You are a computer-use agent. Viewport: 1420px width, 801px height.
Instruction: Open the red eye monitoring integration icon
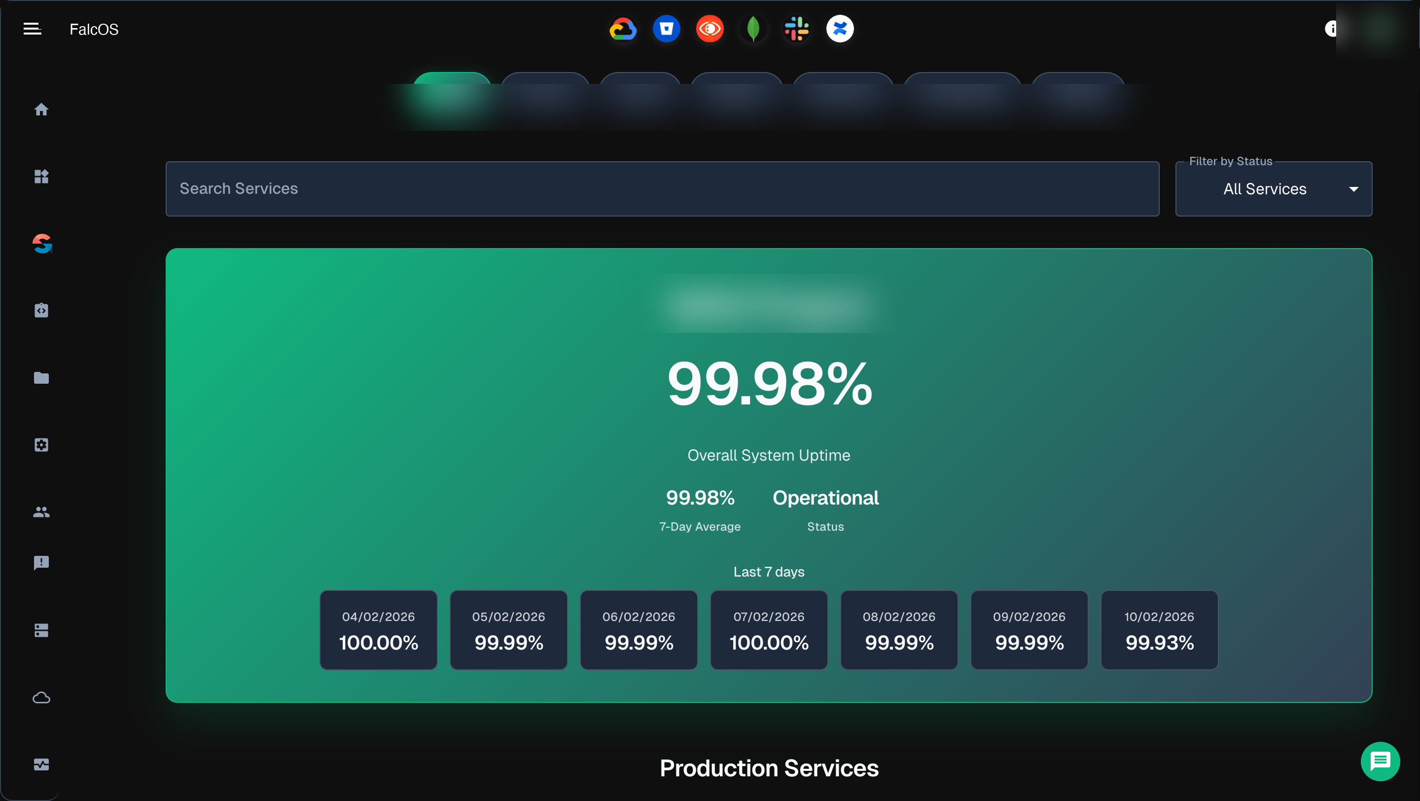tap(710, 29)
